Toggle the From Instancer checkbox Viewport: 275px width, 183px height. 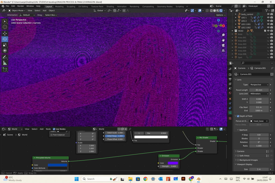pyautogui.click(x=51, y=135)
